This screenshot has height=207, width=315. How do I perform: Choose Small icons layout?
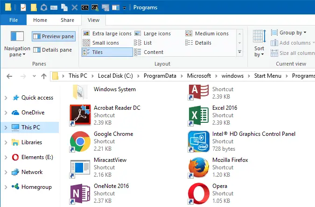coord(101,43)
